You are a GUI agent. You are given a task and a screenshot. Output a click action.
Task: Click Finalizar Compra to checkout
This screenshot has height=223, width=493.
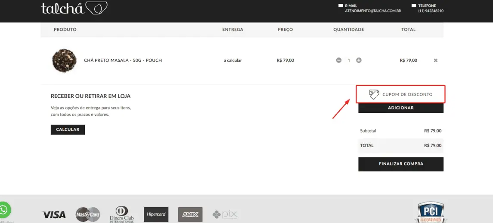[400, 164]
